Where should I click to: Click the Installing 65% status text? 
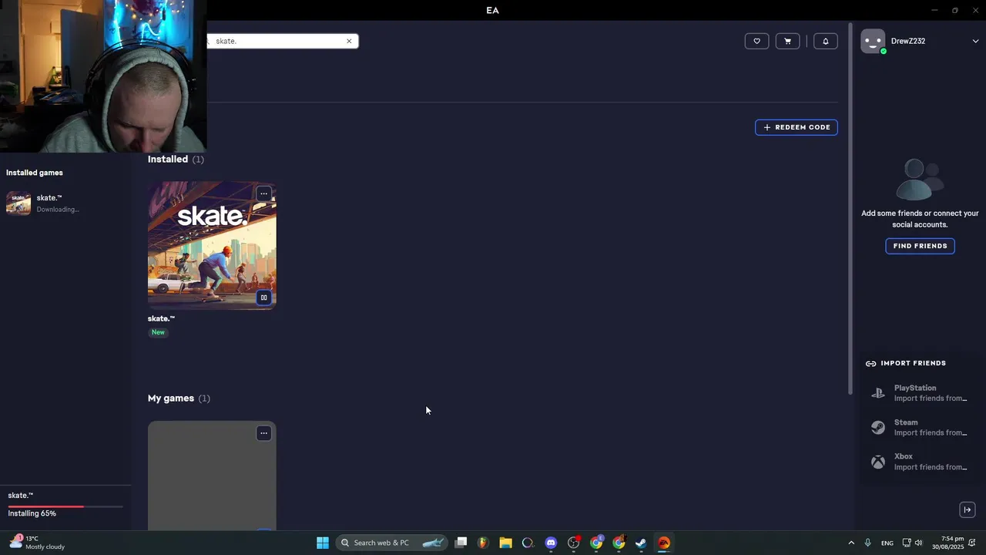click(x=32, y=513)
